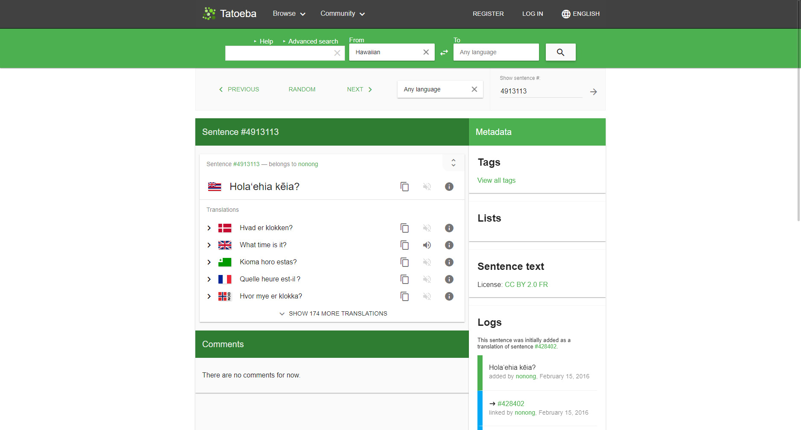Expand the Esperanto translation details

click(x=209, y=262)
